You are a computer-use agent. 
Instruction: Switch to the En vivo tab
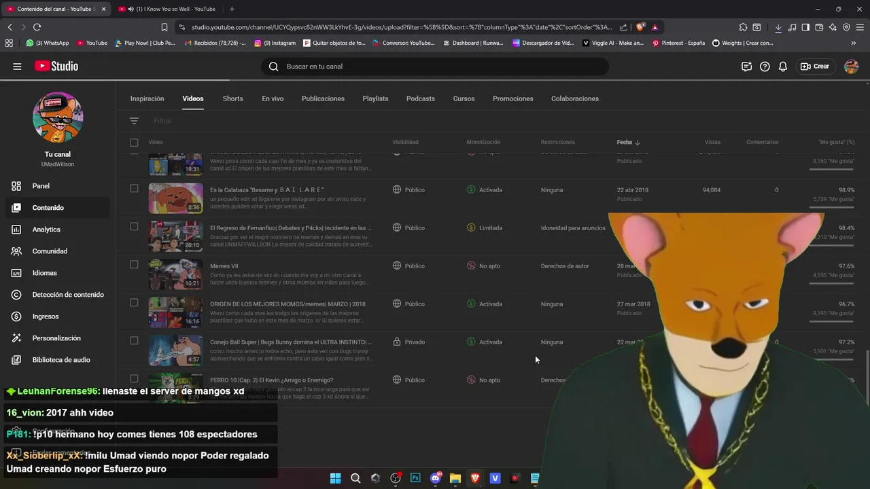pyautogui.click(x=273, y=98)
